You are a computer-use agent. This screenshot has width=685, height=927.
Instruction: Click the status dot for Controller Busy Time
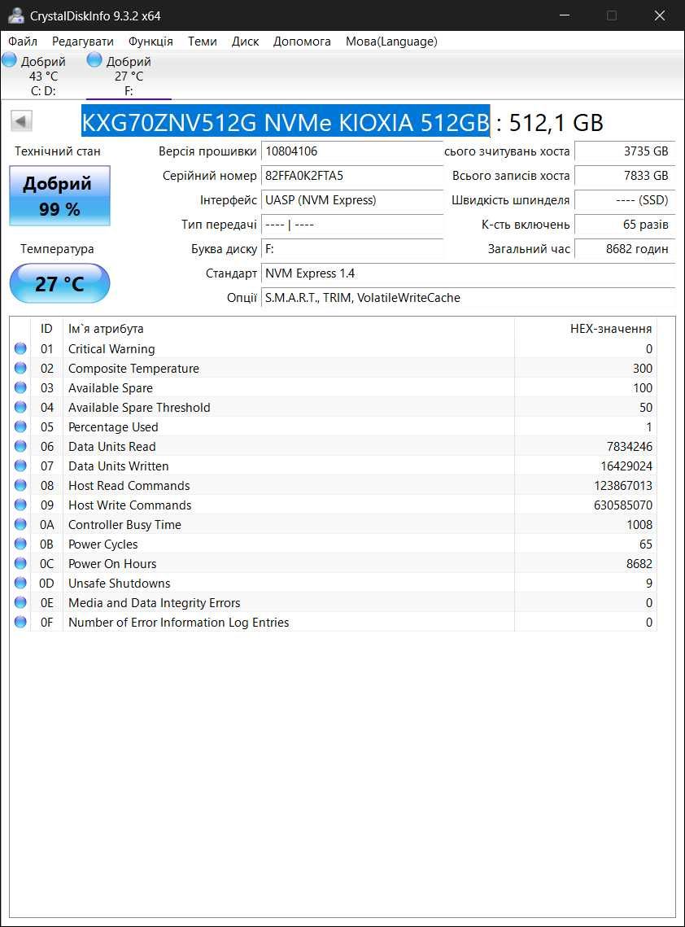coord(20,524)
